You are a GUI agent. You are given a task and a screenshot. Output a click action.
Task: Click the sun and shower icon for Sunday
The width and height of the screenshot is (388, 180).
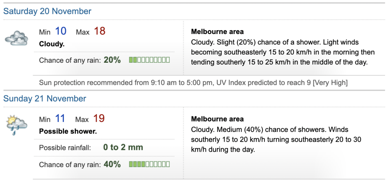tap(17, 125)
